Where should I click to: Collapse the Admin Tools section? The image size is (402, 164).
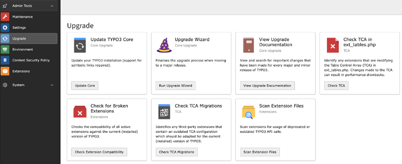52,6
